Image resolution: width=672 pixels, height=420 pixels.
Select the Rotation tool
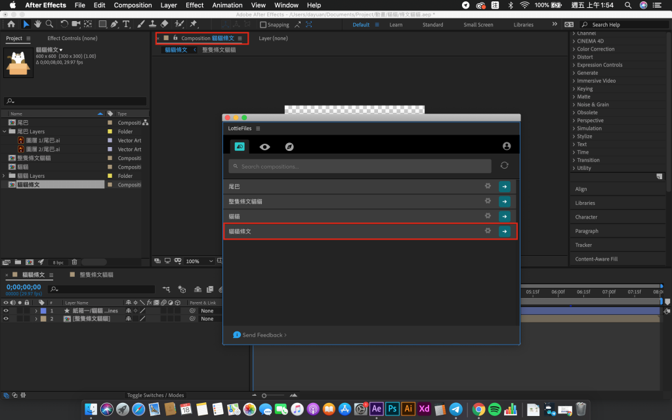click(x=64, y=24)
